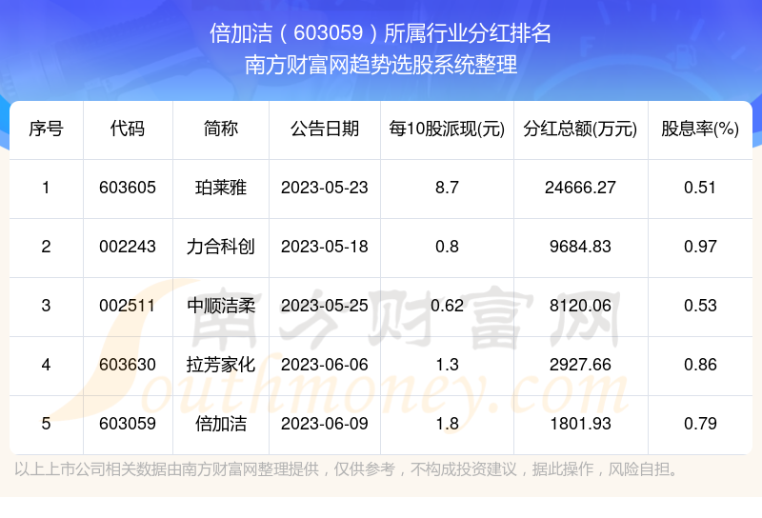Click the stock name 倍加洁 in row 5
The height and width of the screenshot is (518, 762).
[x=221, y=424]
